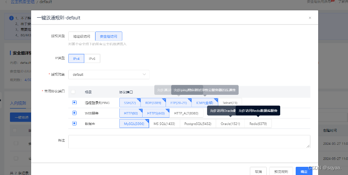
Task: Enable the Telnet(23) port tag
Action: click(x=230, y=103)
